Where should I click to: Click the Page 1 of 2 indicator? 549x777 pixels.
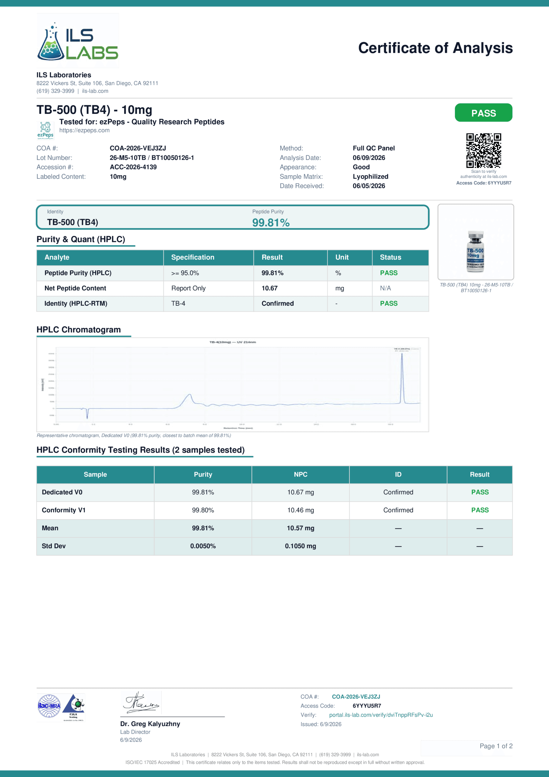[x=496, y=746]
